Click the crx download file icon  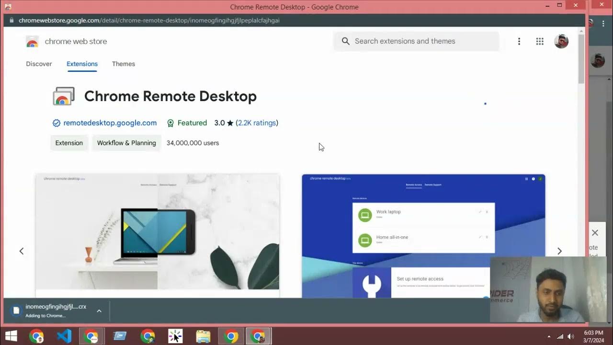pos(16,310)
